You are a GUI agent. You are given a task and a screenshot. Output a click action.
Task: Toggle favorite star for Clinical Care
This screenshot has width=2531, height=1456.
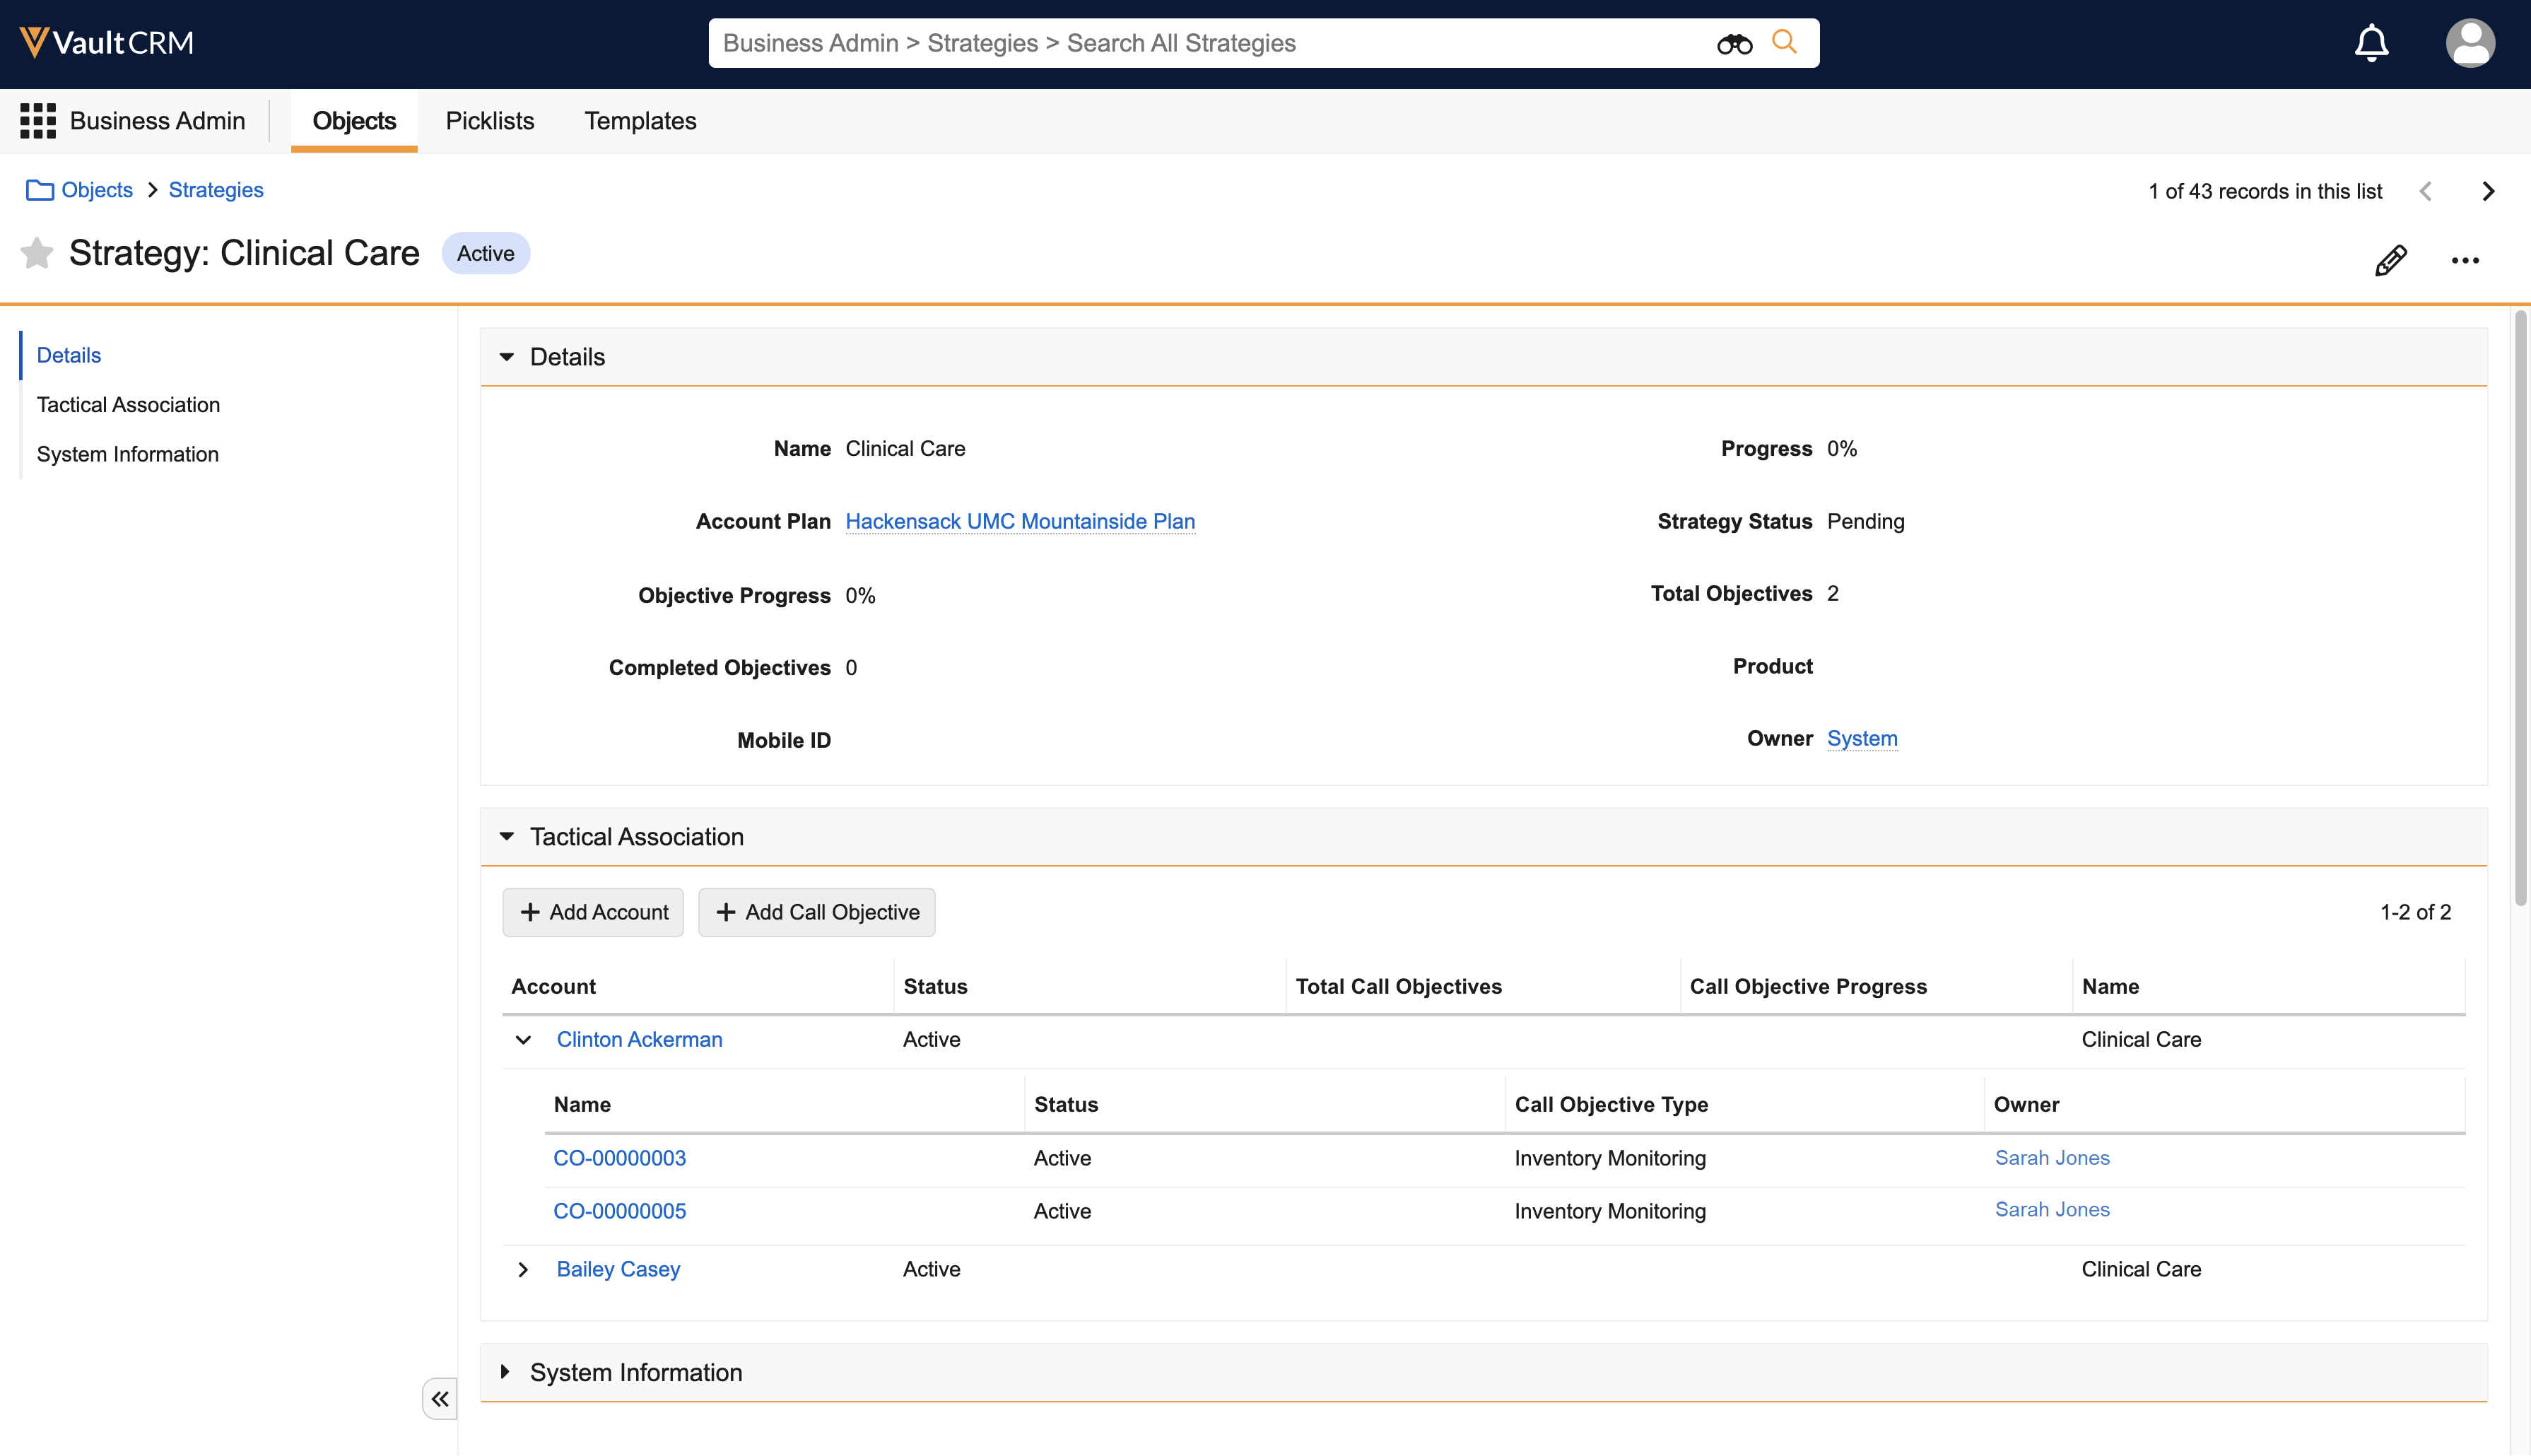point(37,253)
